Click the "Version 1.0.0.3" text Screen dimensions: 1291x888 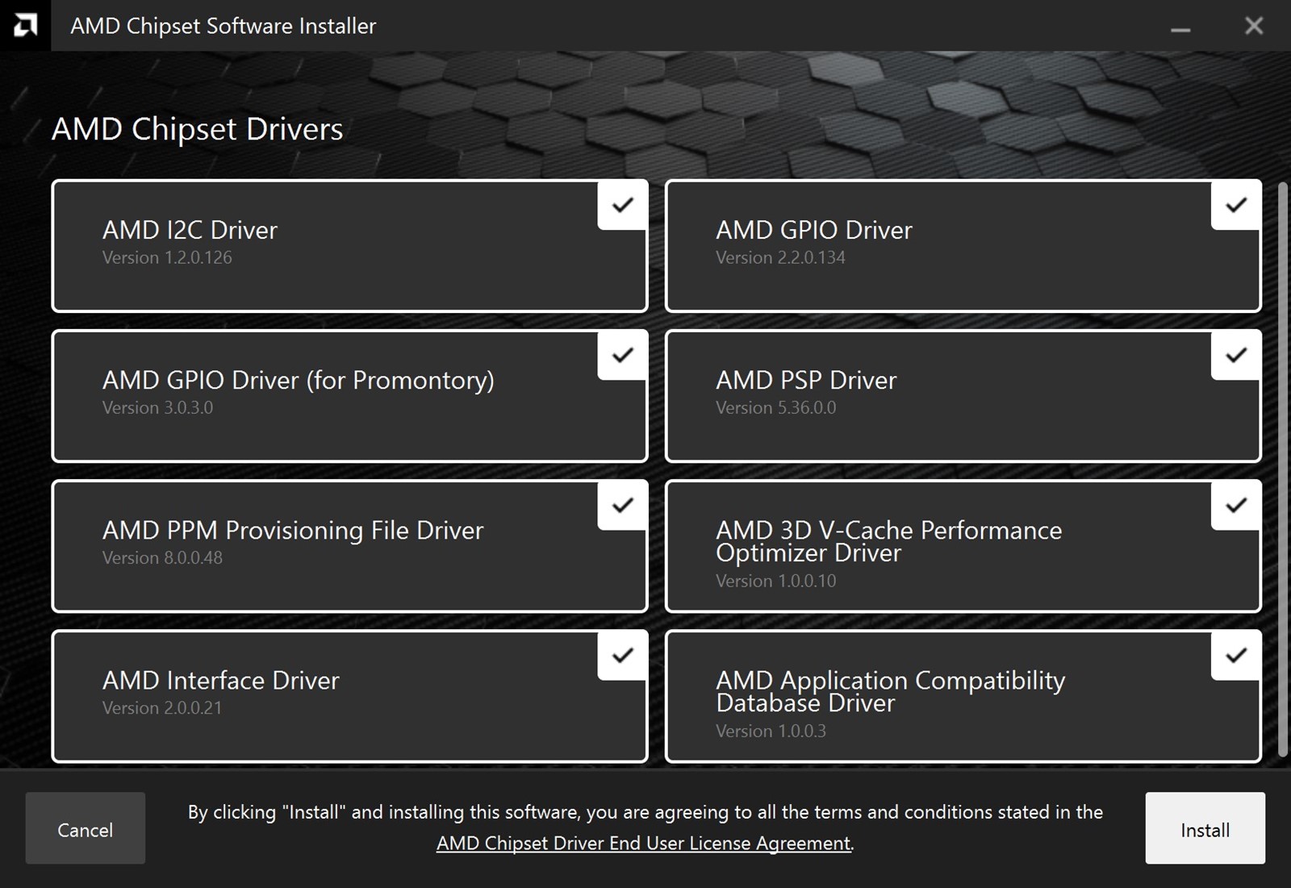click(771, 732)
